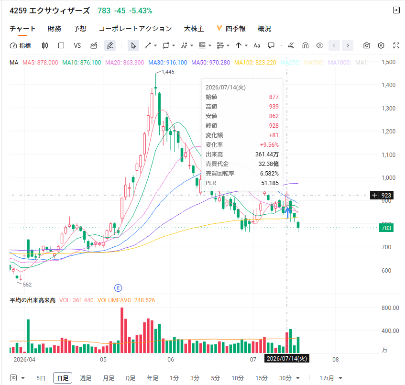Toggle the magnet snap tool

(x=305, y=46)
